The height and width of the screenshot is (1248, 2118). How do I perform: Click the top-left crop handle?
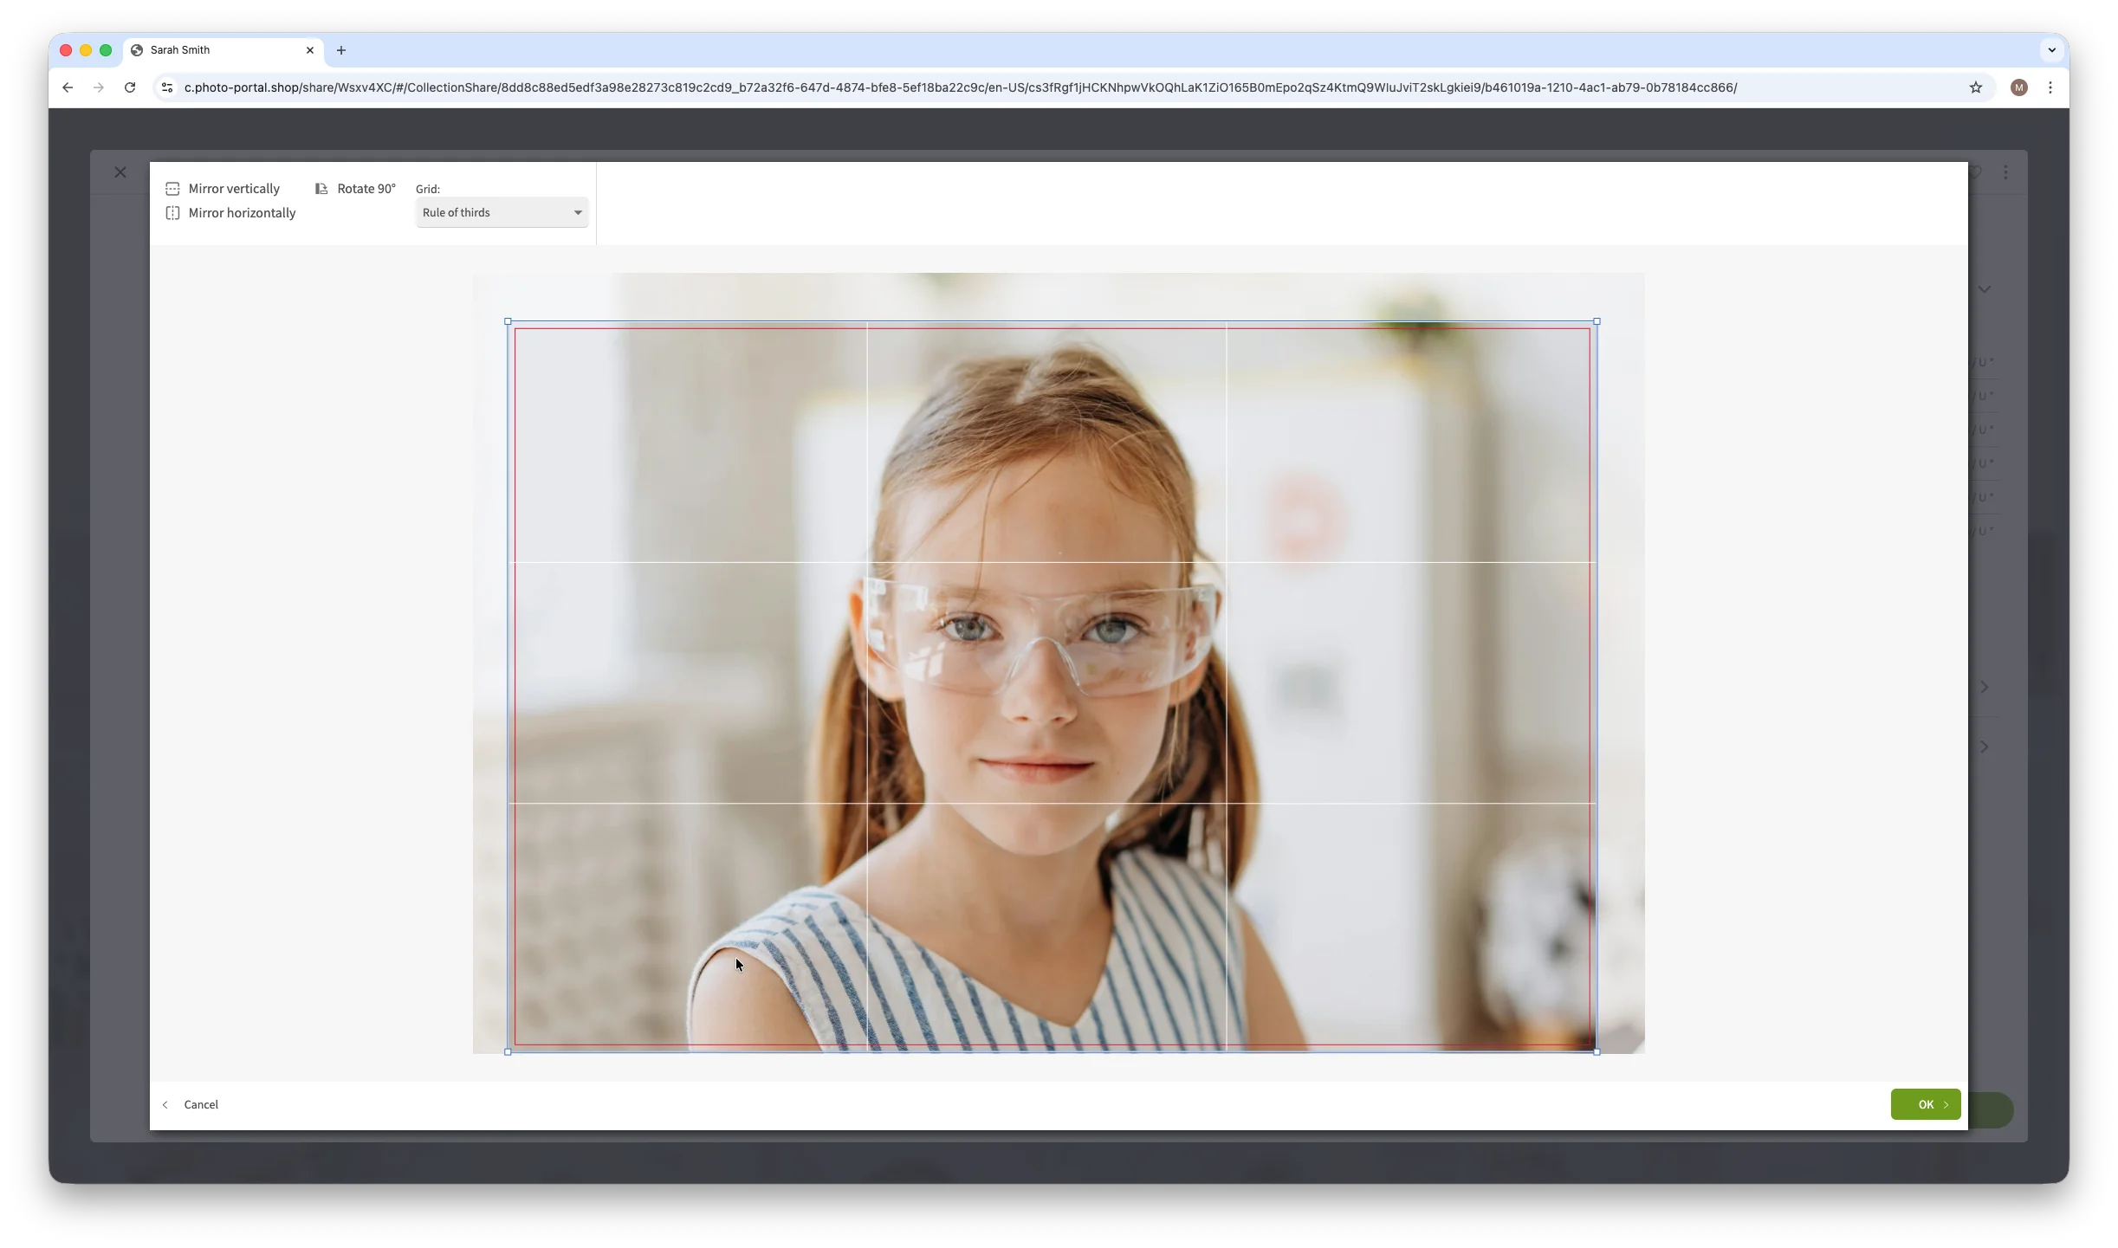[508, 321]
